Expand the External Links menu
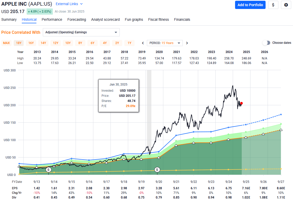This screenshot has width=293, height=199. [x=69, y=4]
